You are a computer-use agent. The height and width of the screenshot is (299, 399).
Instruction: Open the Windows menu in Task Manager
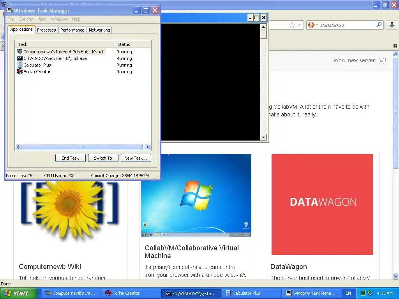click(59, 19)
